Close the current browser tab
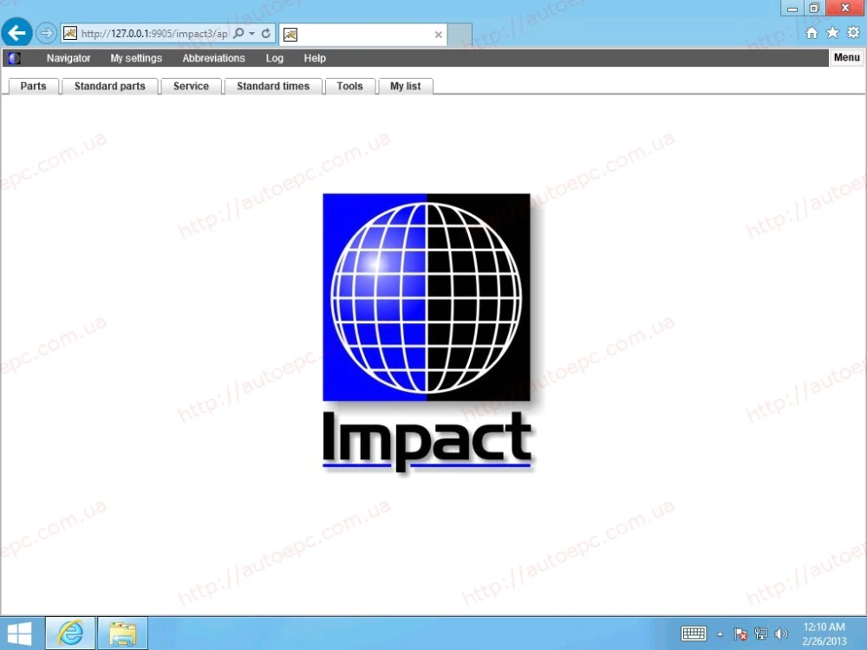 439,35
